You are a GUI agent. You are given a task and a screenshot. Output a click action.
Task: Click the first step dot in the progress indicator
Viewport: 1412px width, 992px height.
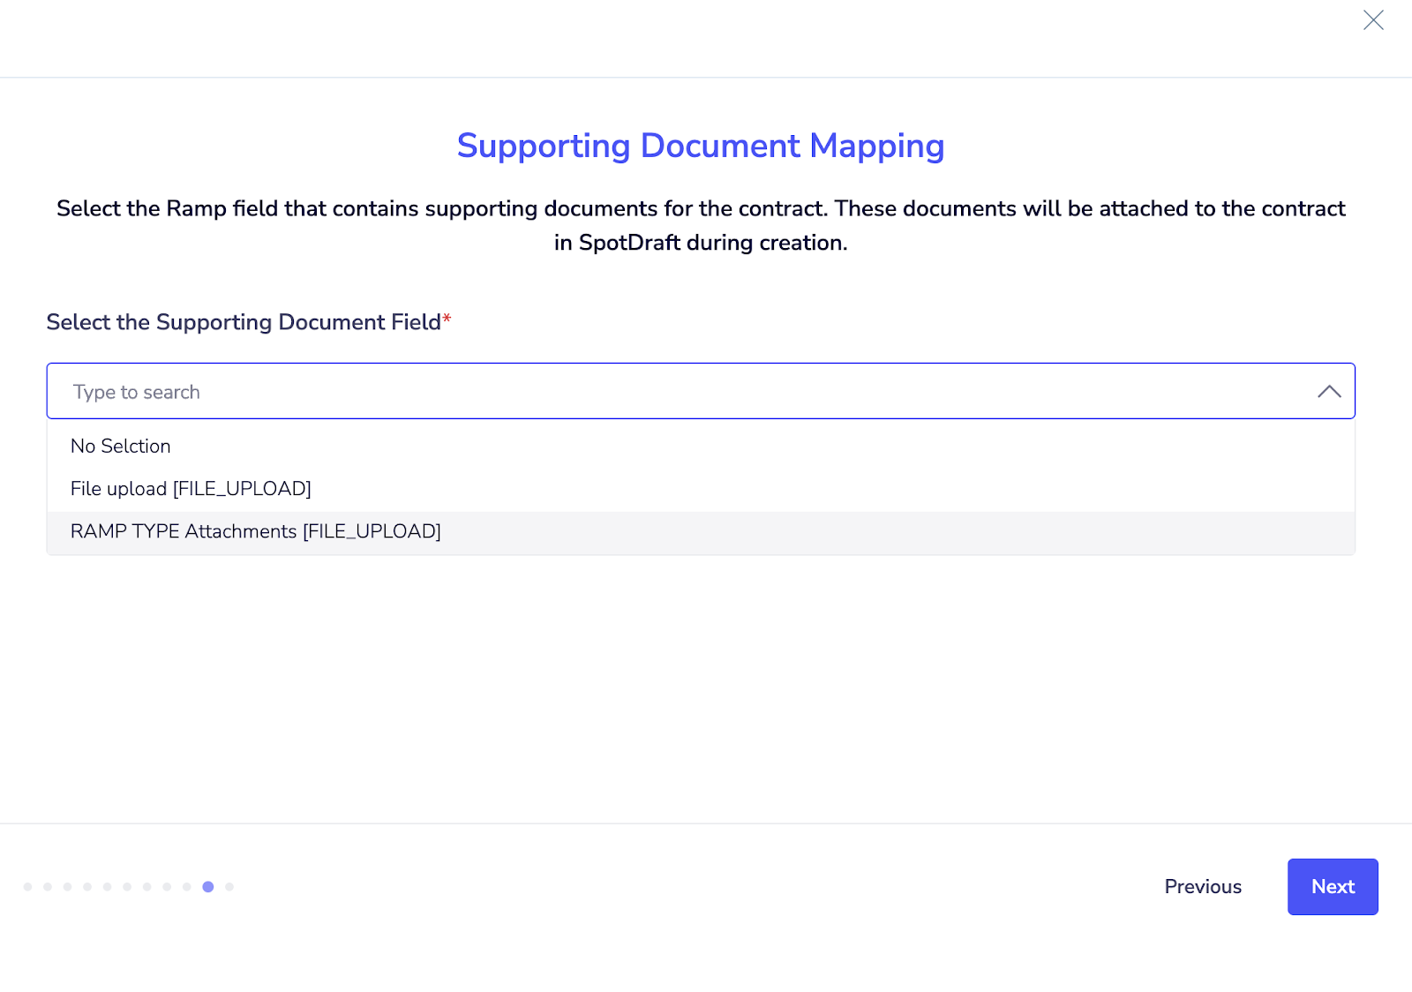pyautogui.click(x=28, y=887)
